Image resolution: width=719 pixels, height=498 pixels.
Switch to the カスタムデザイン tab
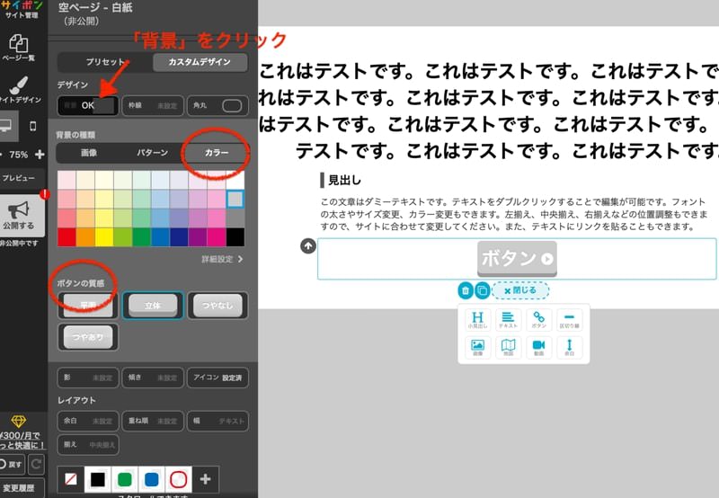pos(200,62)
